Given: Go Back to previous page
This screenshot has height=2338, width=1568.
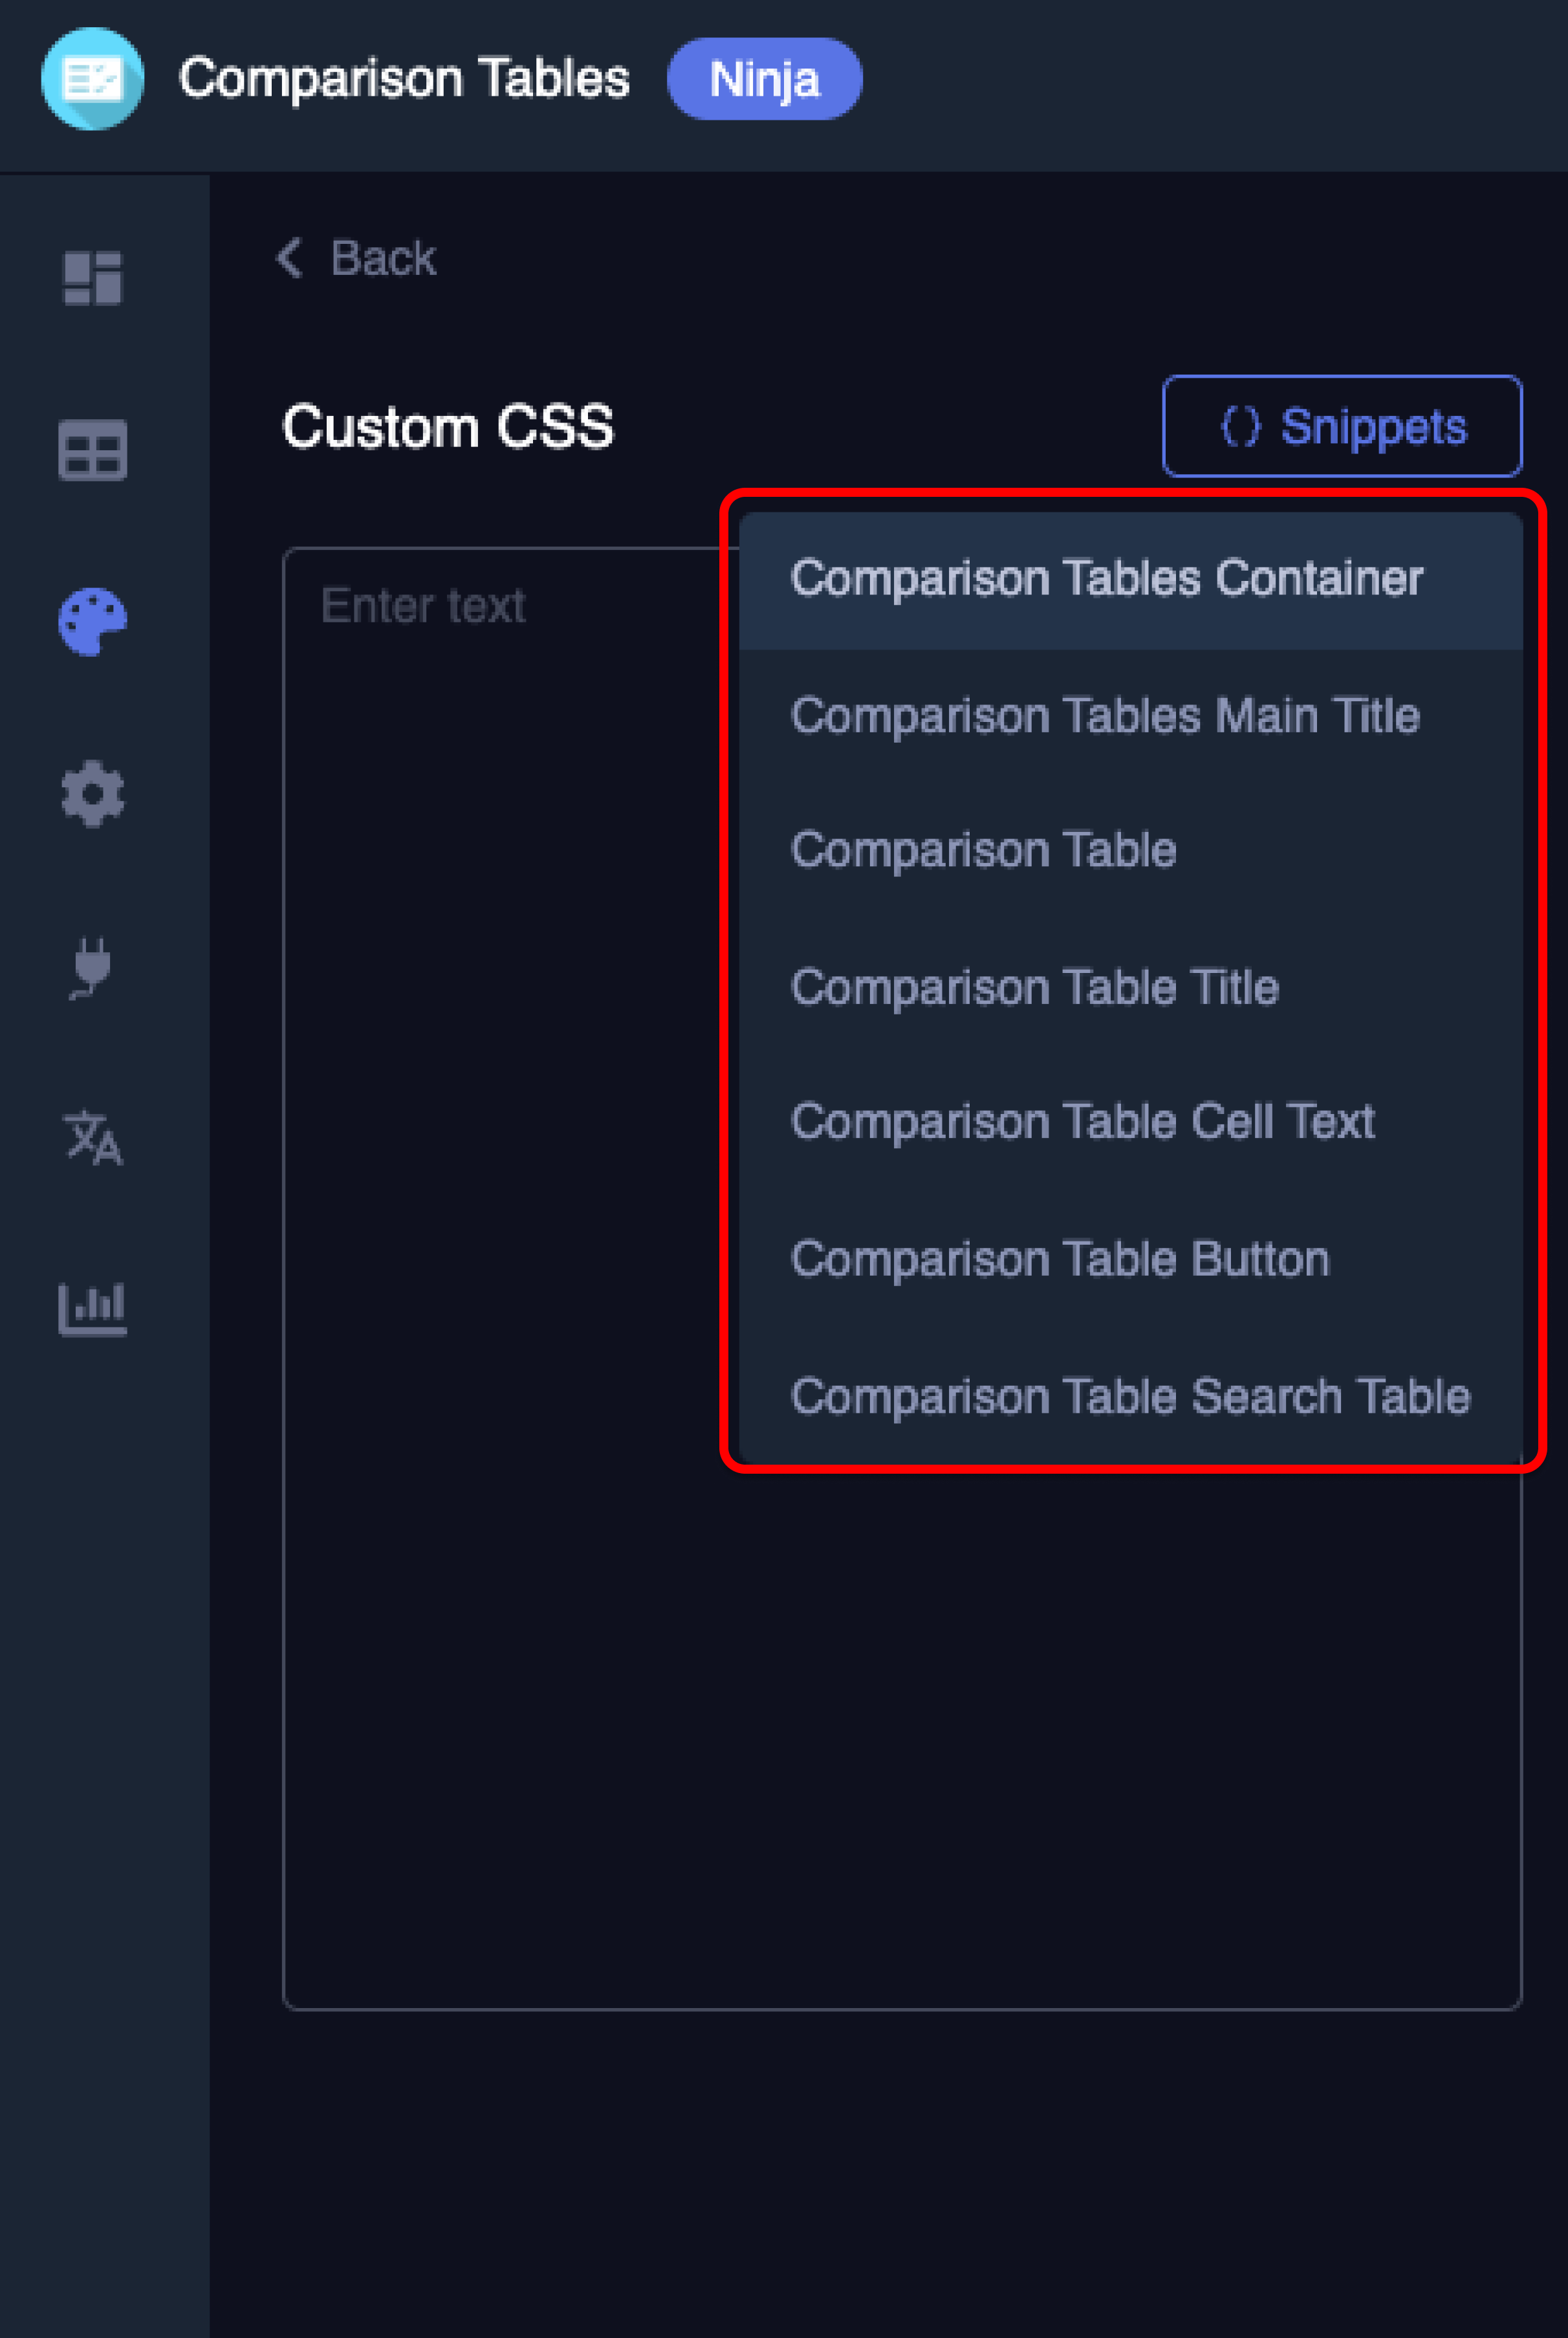Looking at the screenshot, I should pos(383,258).
